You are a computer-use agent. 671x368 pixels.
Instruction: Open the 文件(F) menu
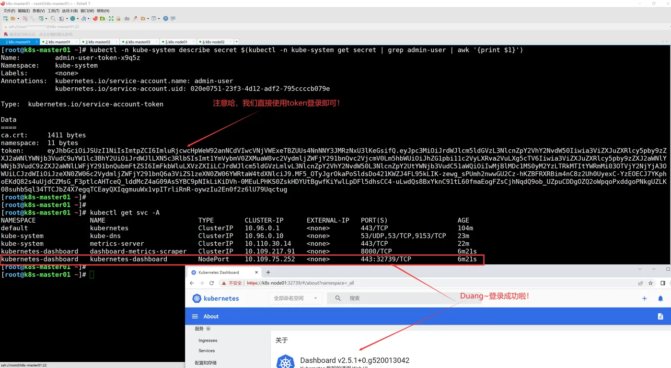10,11
